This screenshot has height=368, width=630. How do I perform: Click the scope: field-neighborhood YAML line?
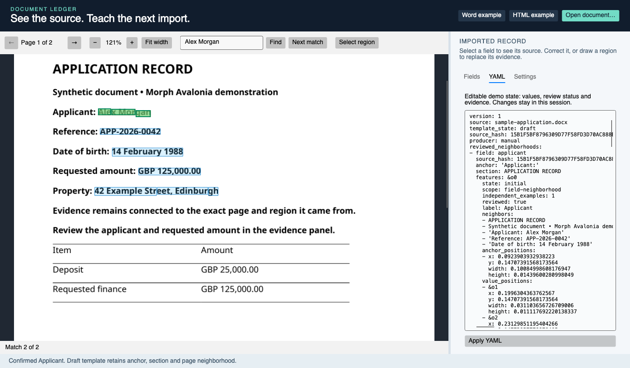[x=521, y=190]
